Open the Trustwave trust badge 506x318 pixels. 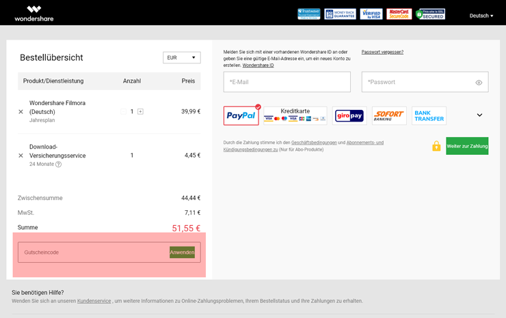point(308,14)
